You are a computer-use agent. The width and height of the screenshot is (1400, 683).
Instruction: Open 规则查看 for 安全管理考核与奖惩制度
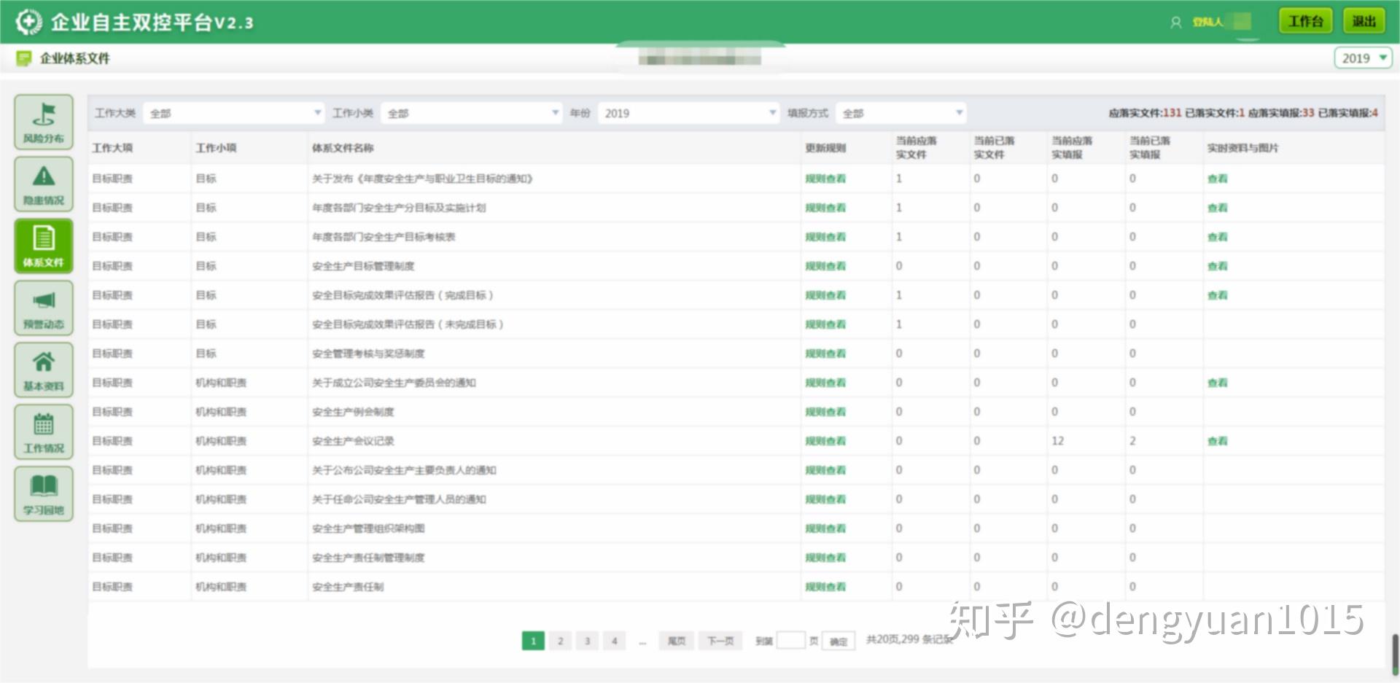coord(825,354)
